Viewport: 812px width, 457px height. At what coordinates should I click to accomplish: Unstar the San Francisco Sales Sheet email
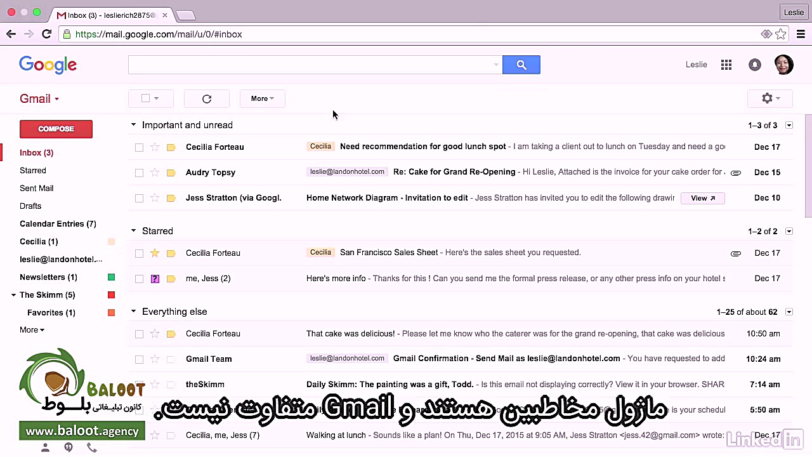coord(155,253)
